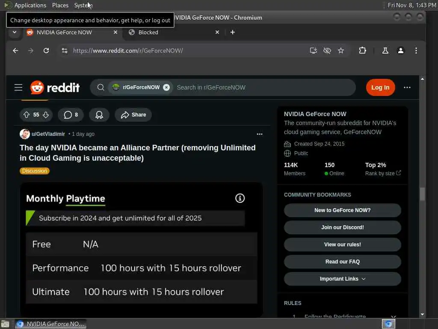Viewport: 438px width, 329px height.
Task: Close the Blocked tab
Action: point(217,33)
